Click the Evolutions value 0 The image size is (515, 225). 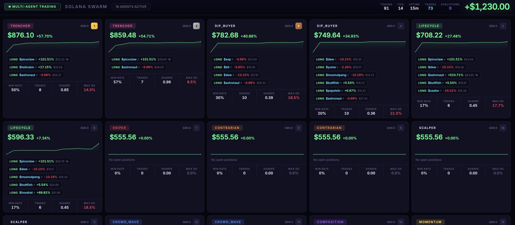tap(450, 8)
